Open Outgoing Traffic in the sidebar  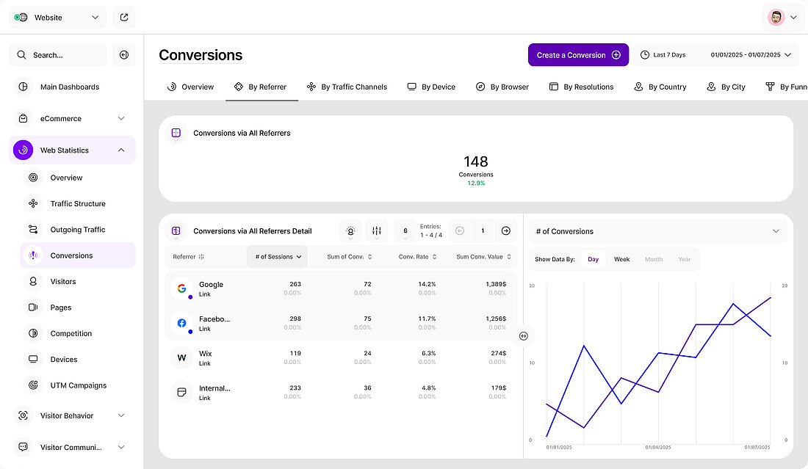pyautogui.click(x=78, y=230)
